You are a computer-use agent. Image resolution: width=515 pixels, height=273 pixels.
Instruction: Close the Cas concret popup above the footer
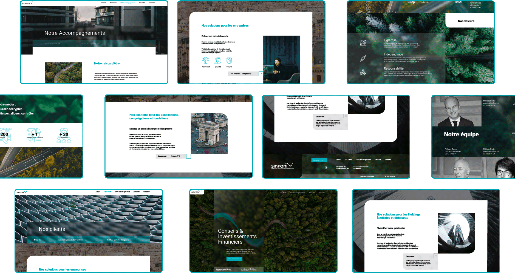coord(346,116)
